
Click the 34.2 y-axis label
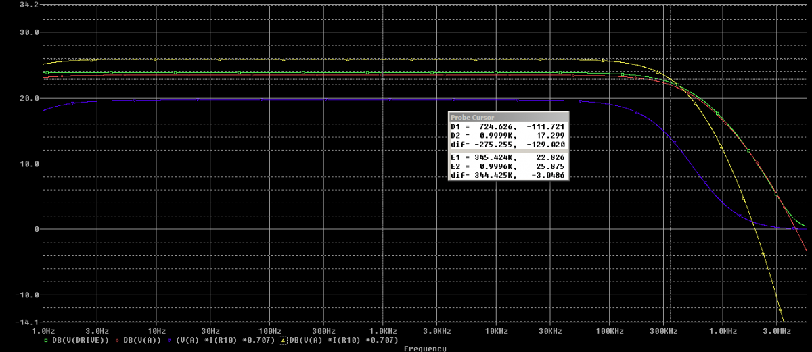30,5
